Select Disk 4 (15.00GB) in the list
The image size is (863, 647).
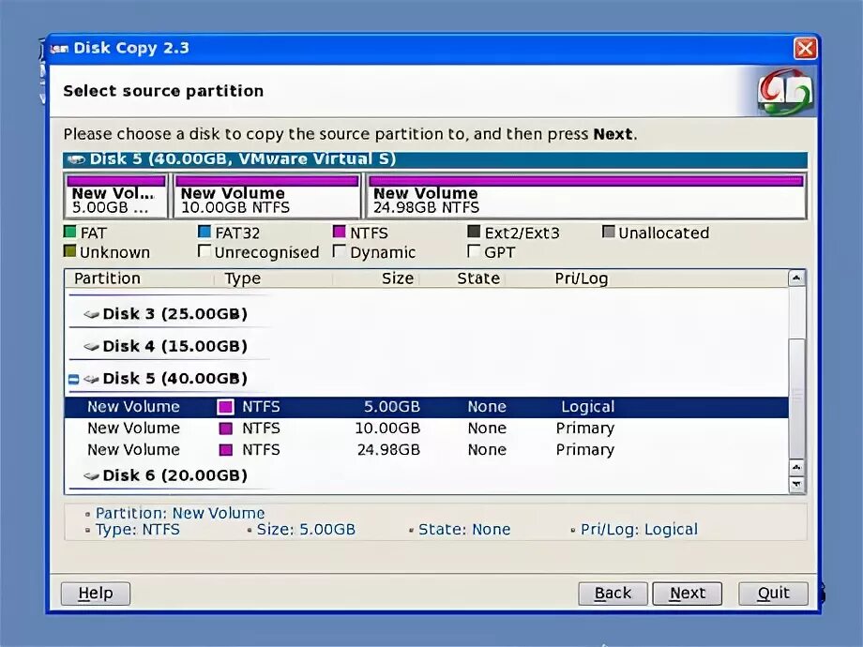pyautogui.click(x=174, y=347)
